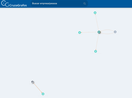This screenshot has height=98, width=132.
Task: Select the bottom-left company node
Action: point(43,94)
